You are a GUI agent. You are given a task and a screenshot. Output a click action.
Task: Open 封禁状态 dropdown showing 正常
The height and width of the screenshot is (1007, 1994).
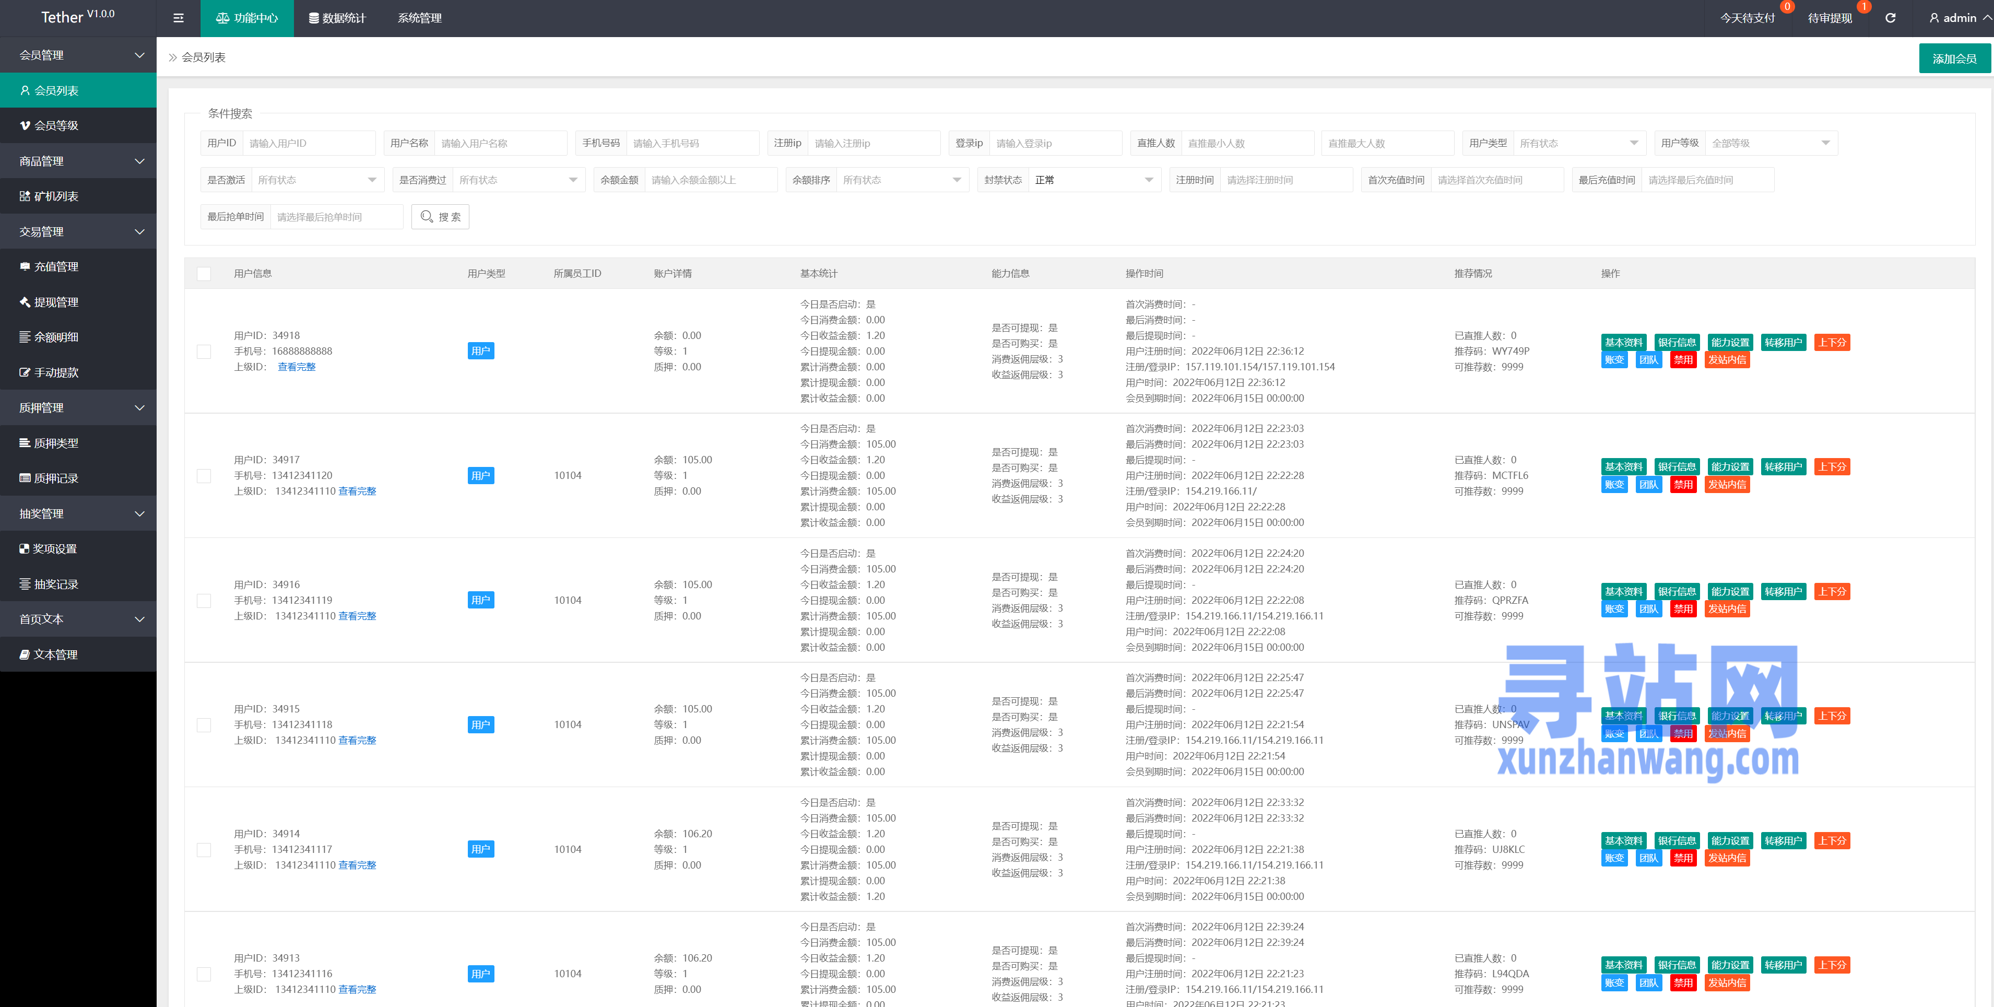tap(1094, 180)
